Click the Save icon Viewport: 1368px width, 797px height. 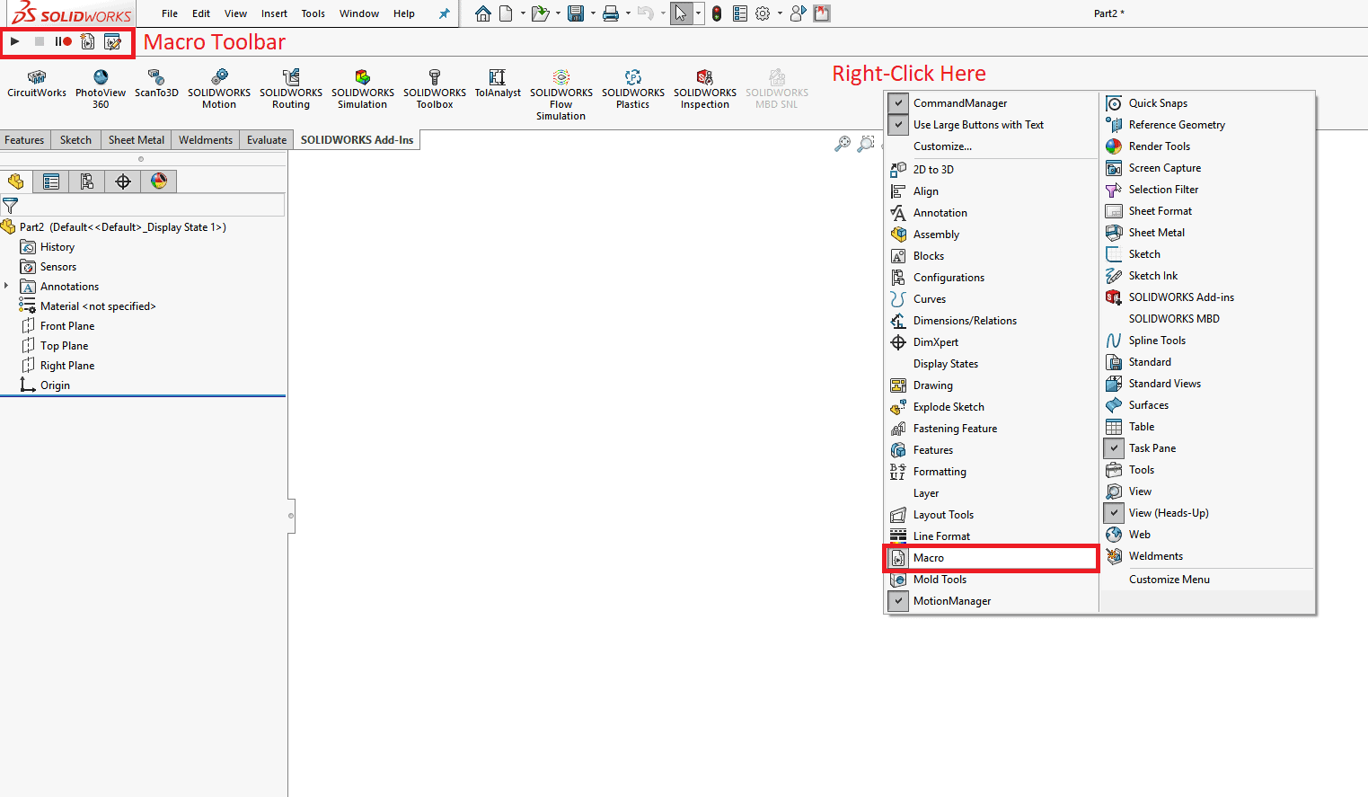coord(576,13)
